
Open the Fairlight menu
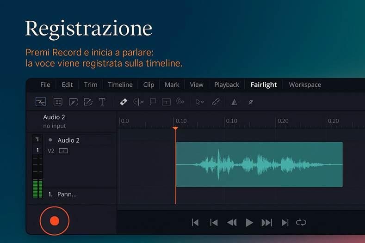click(x=264, y=85)
